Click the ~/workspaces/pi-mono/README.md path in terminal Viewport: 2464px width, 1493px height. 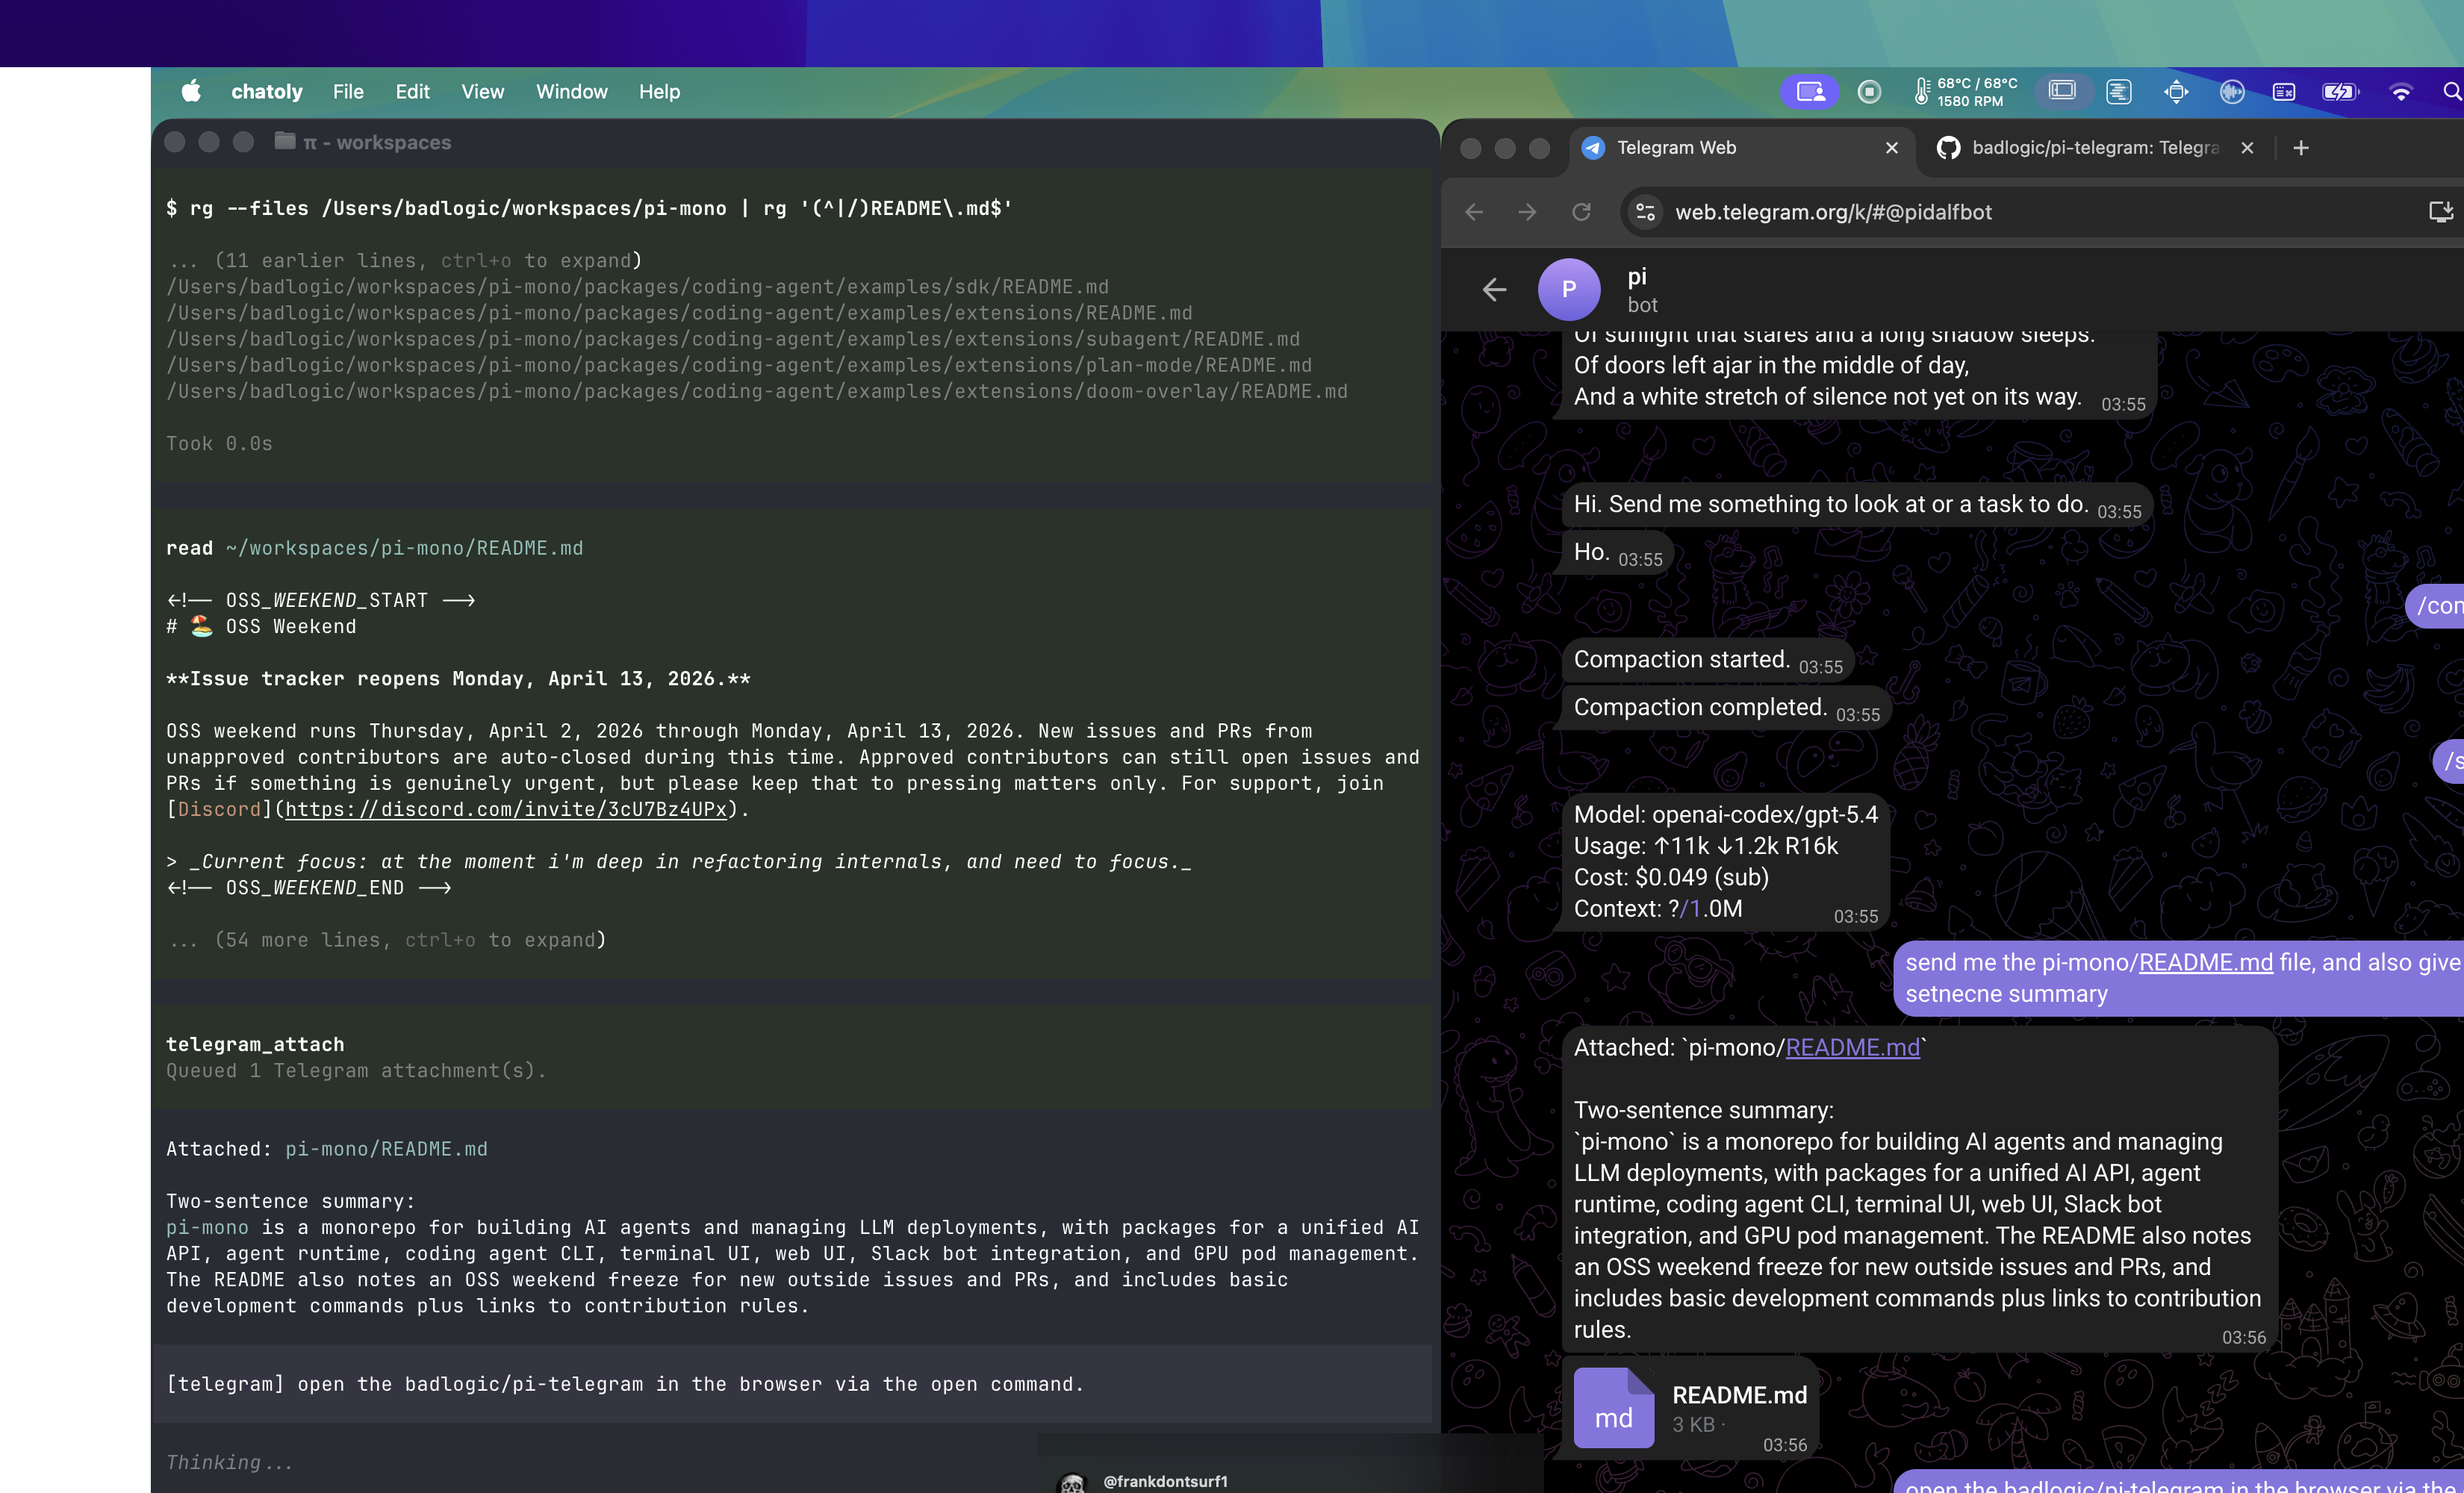pyautogui.click(x=404, y=548)
